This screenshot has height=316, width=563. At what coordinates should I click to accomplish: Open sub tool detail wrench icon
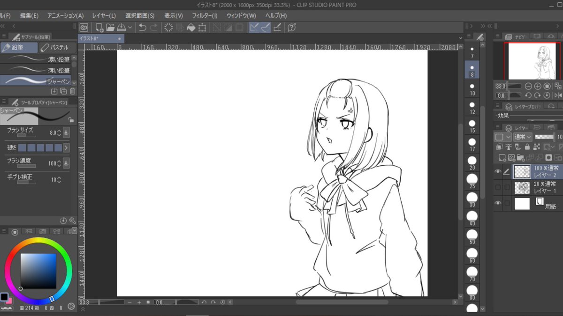pyautogui.click(x=72, y=220)
